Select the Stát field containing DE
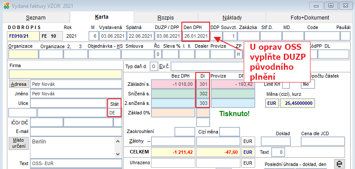This screenshot has width=355, height=169. 114,113
